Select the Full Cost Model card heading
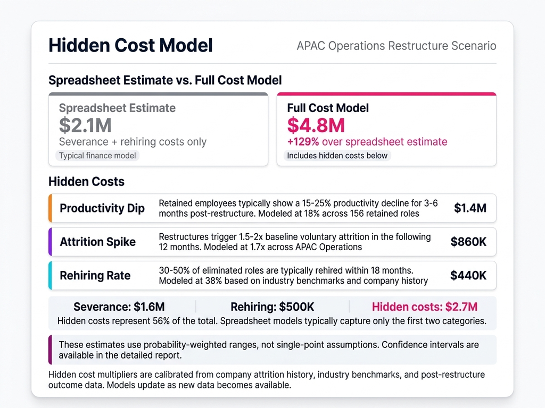This screenshot has height=408, width=545. [328, 108]
